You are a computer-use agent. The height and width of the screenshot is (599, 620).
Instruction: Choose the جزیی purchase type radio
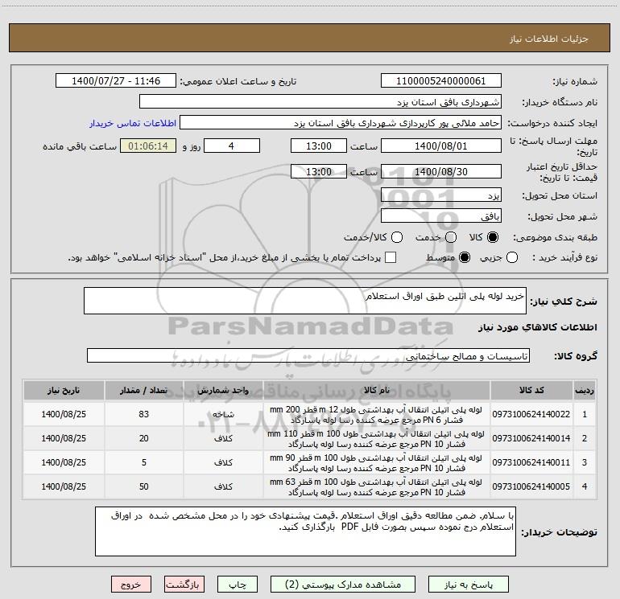(511, 257)
